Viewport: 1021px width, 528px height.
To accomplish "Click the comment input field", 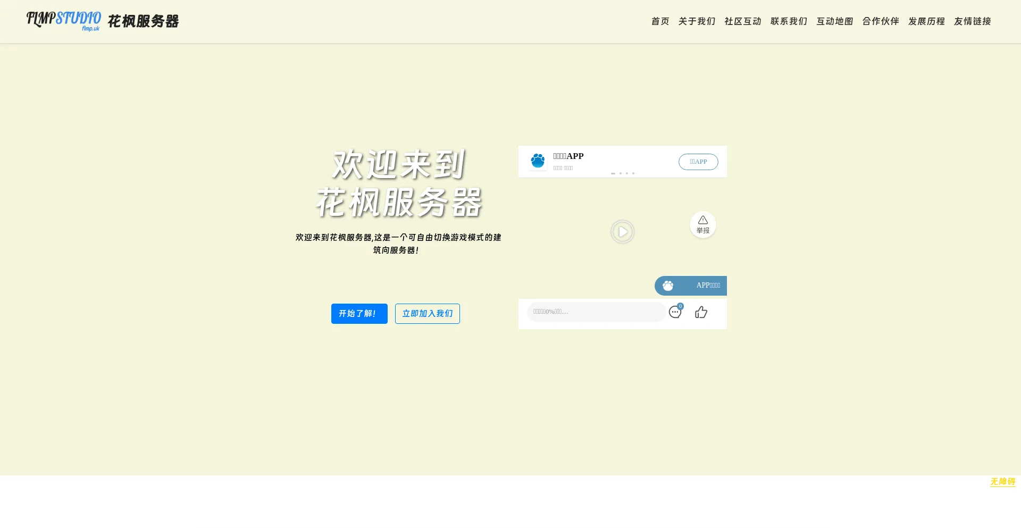I will 596,312.
